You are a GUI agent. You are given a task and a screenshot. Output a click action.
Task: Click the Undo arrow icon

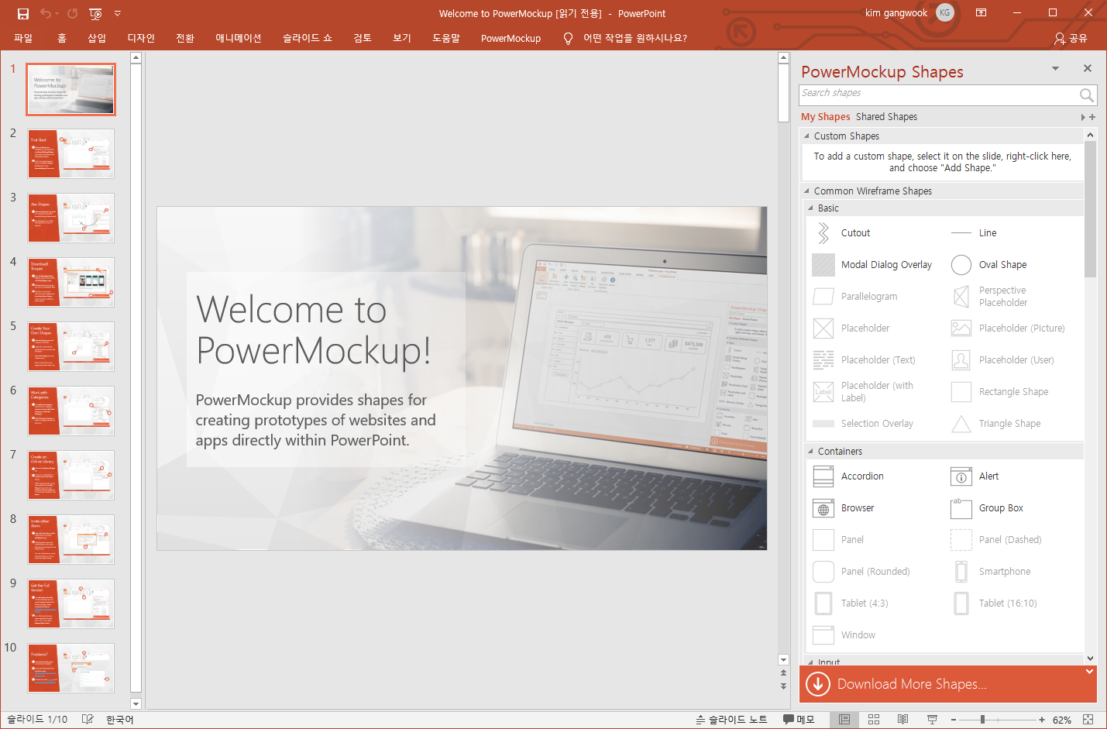pos(46,13)
